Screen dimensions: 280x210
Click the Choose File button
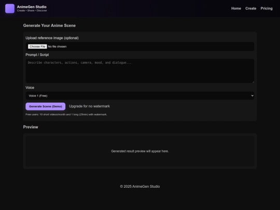(37, 47)
